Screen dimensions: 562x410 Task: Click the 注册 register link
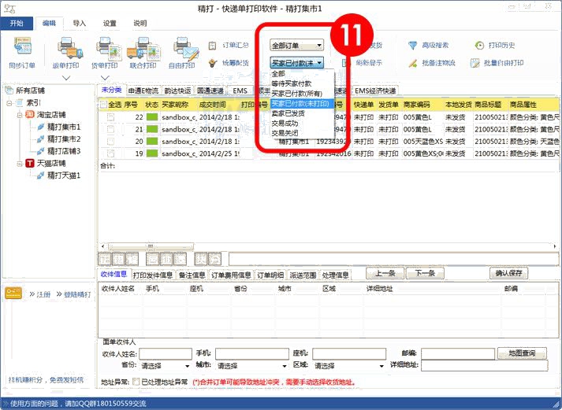click(x=43, y=294)
